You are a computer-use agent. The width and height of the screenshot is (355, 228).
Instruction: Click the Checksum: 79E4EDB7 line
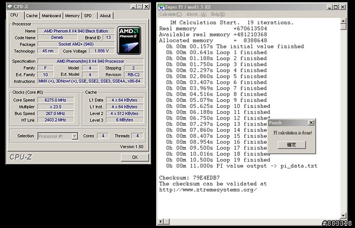[189, 178]
